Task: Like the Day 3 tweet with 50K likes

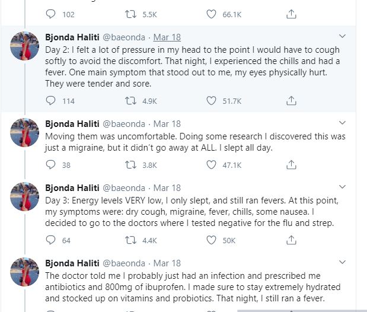Action: [x=211, y=240]
